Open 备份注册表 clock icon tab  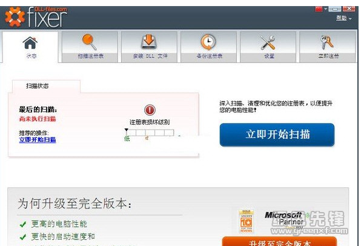[208, 47]
